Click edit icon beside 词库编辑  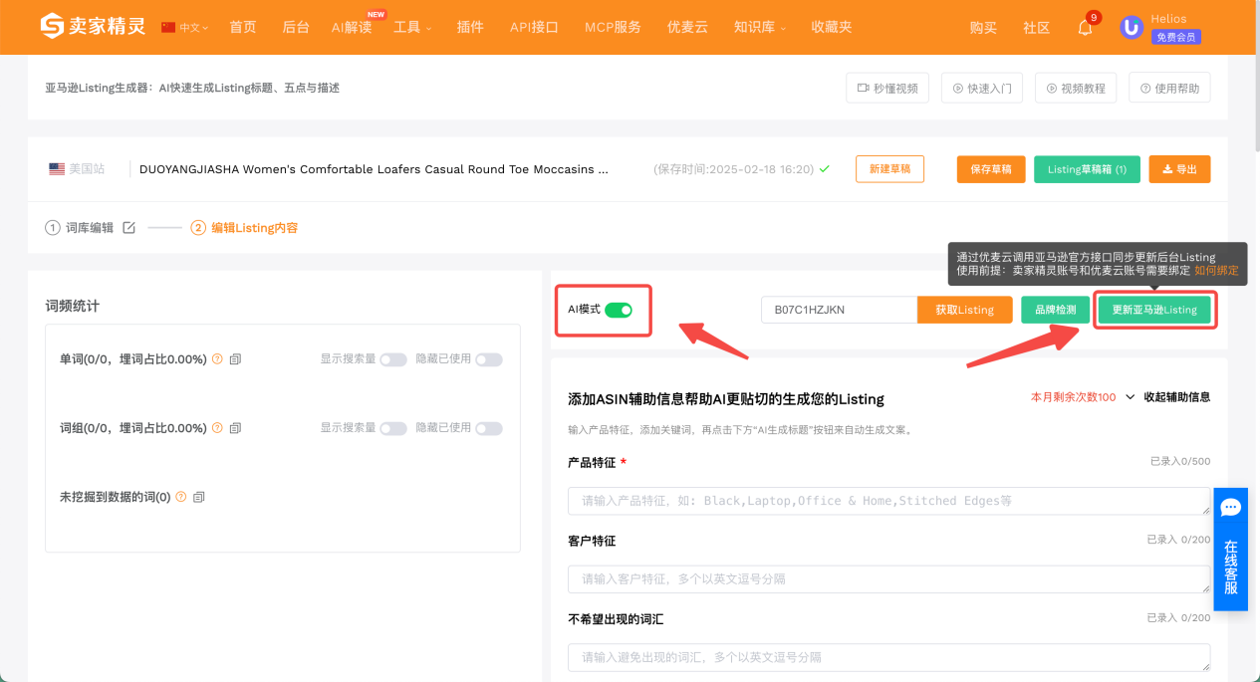128,228
